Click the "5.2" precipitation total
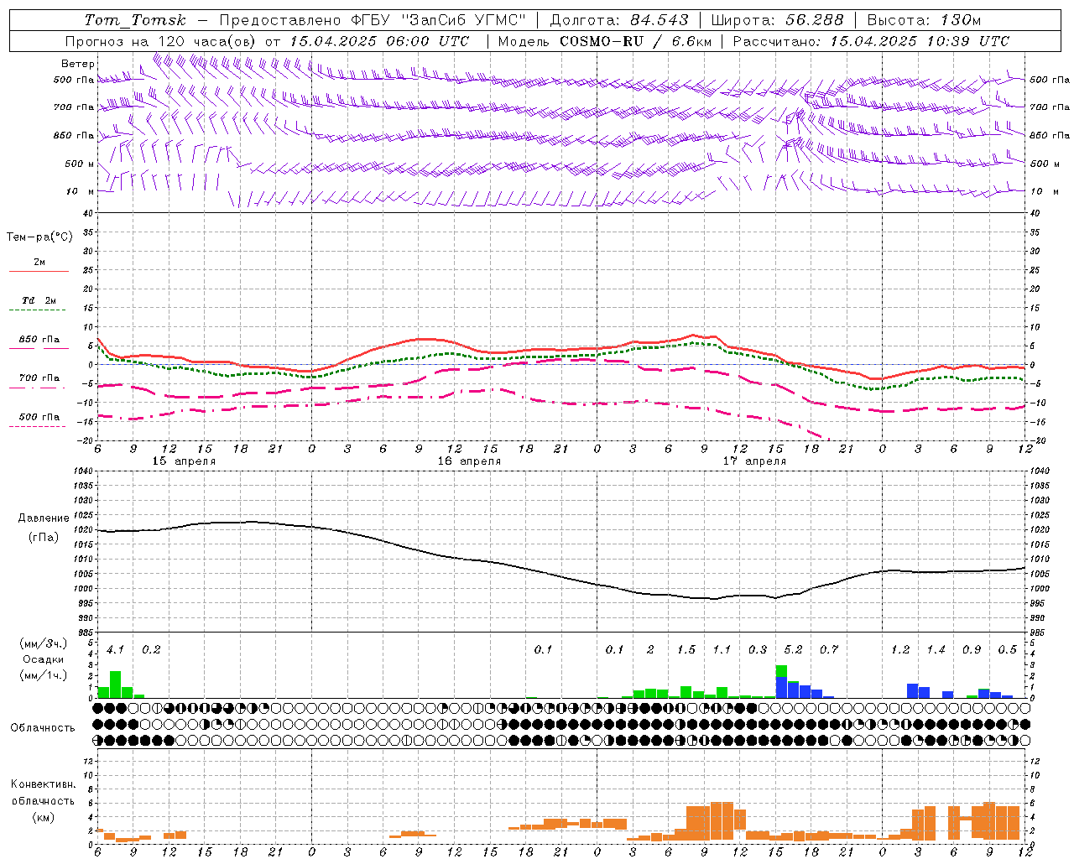This screenshot has height=859, width=1074. click(793, 649)
